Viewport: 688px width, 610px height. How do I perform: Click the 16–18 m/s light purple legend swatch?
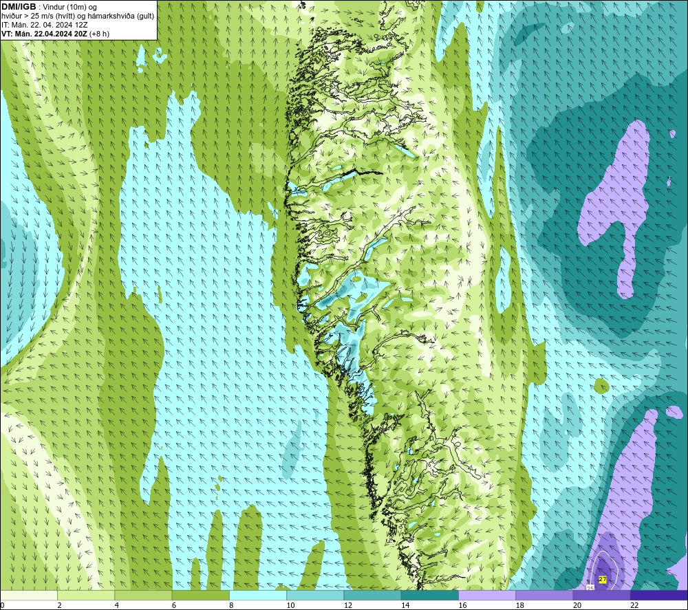point(487,595)
